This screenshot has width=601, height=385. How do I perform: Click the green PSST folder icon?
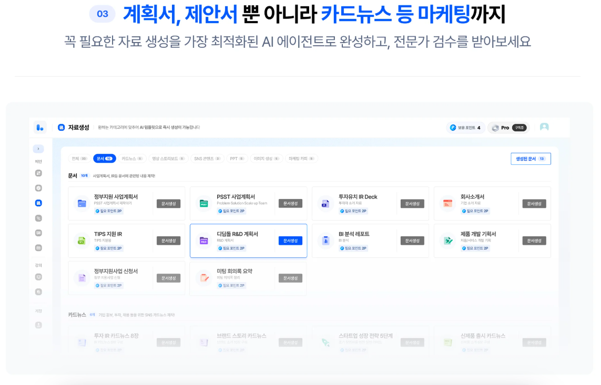click(203, 204)
